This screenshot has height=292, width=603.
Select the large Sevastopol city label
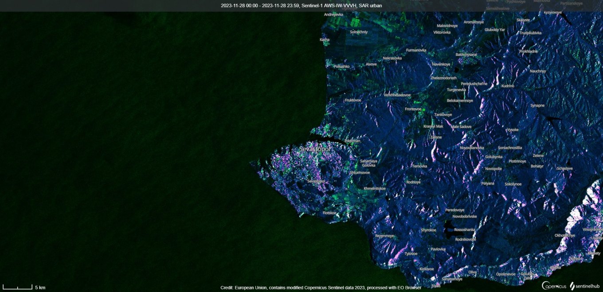point(315,149)
